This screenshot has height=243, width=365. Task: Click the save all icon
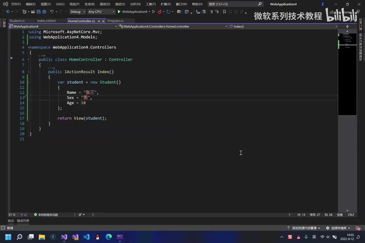tap(44, 11)
